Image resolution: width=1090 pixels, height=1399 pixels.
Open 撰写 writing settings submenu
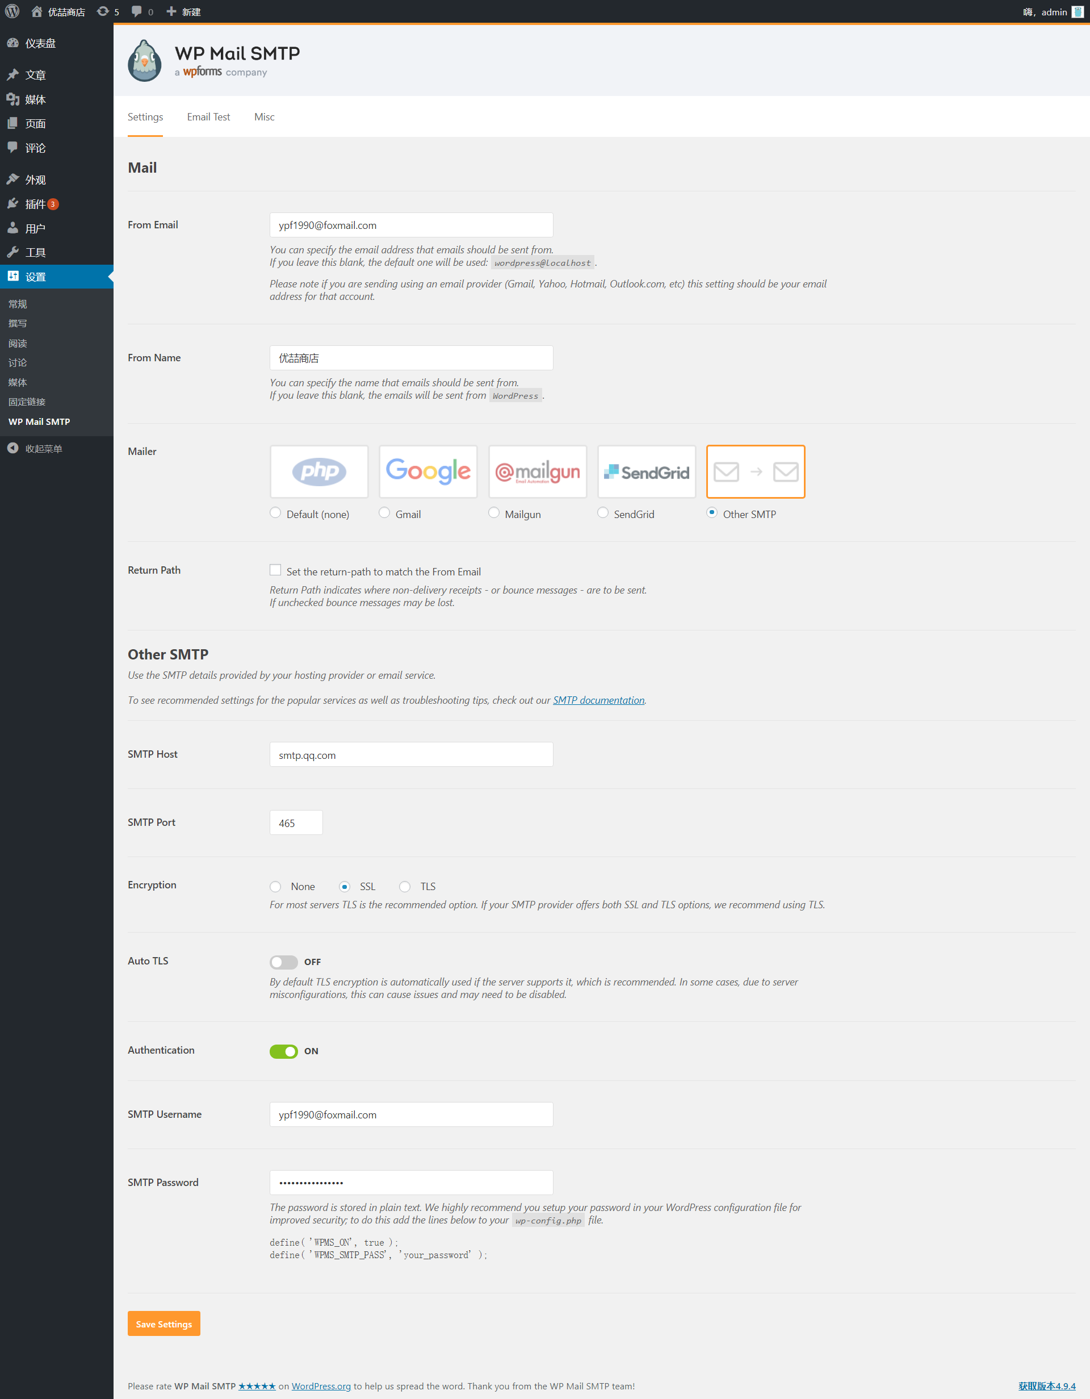[18, 324]
